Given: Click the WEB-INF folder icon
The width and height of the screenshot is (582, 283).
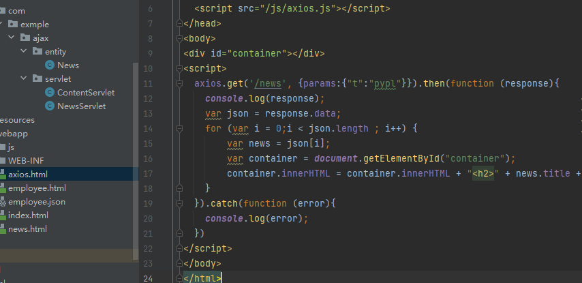Looking at the screenshot, I should click(x=3, y=161).
